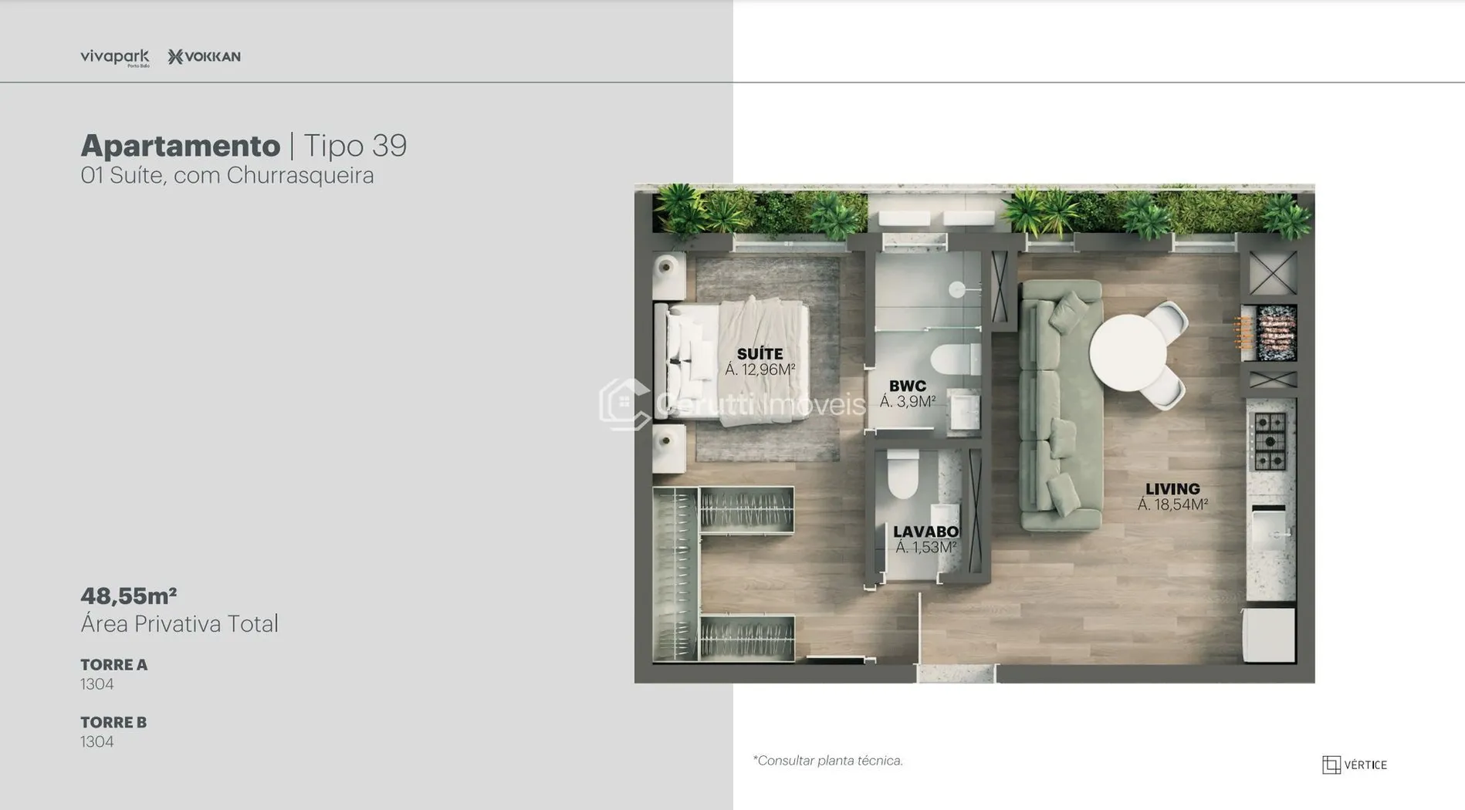
Task: Click the LIVING room label
Action: (x=1172, y=489)
